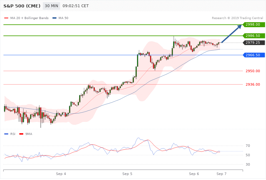The width and height of the screenshot is (266, 180).
Task: Click the Sep 6 date label
Action: 194,174
